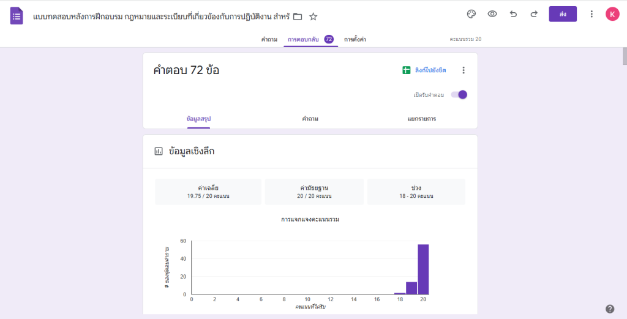Open the ลิงก์ไปยังชีต Sheets link
This screenshot has height=319, width=627.
[x=424, y=70]
